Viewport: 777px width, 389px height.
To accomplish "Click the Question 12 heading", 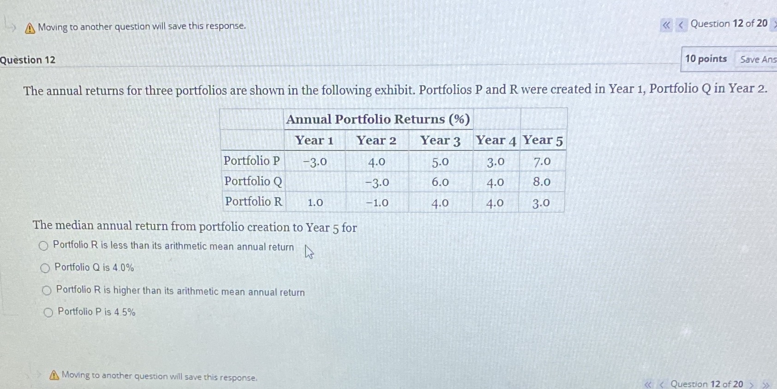I will [x=28, y=59].
